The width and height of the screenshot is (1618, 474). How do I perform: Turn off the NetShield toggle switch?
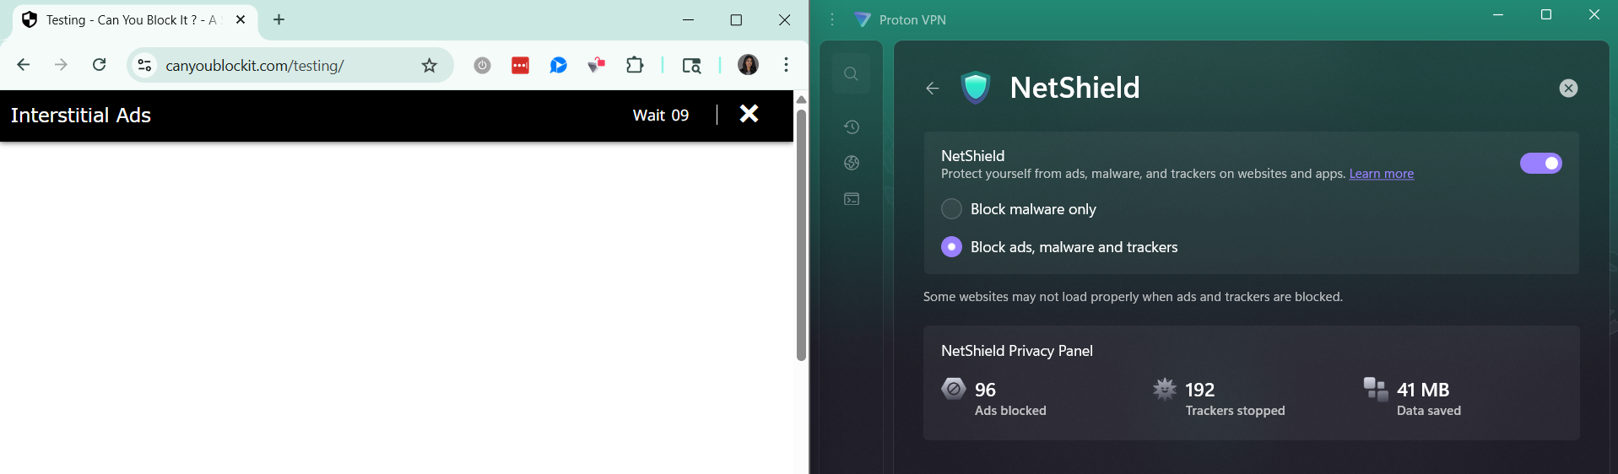(1540, 163)
